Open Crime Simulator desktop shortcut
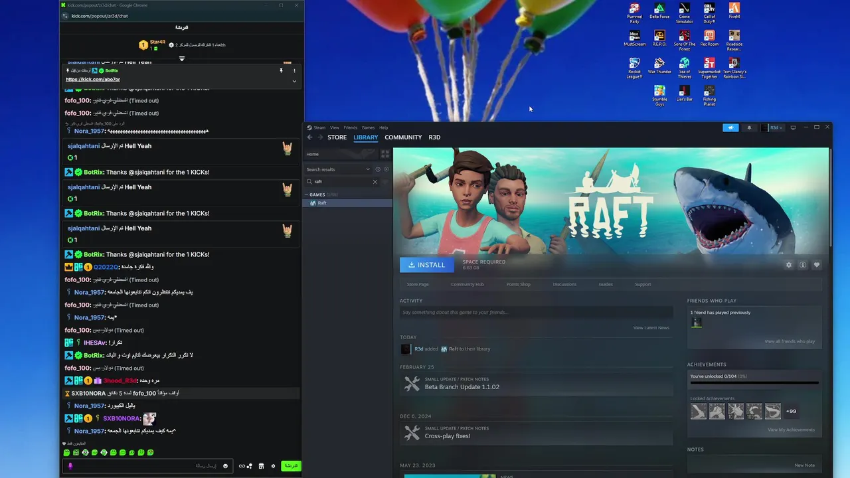This screenshot has width=850, height=478. click(684, 13)
